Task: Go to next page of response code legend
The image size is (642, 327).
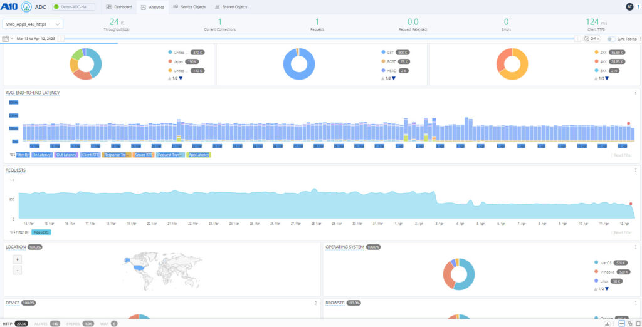Action: tap(607, 78)
